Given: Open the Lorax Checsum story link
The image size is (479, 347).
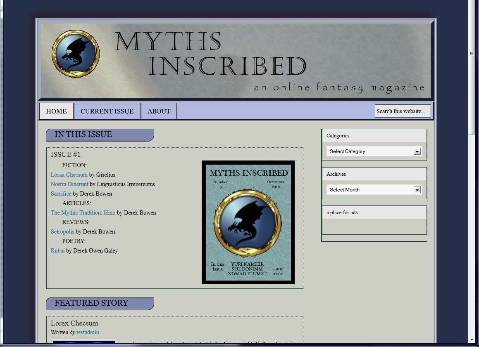Looking at the screenshot, I should point(69,175).
